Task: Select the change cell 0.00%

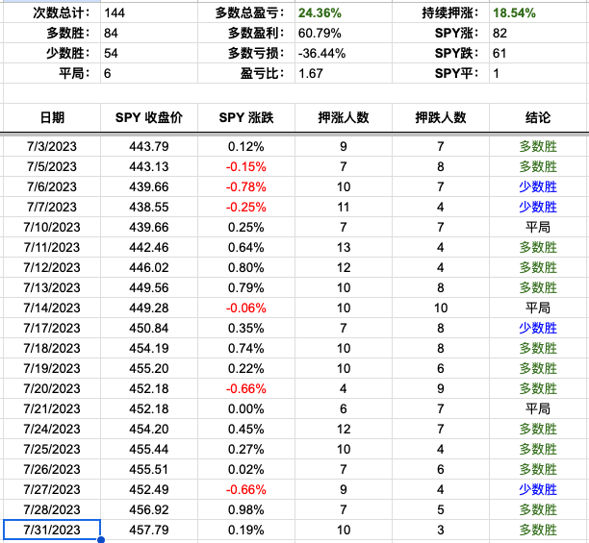Action: [x=246, y=409]
